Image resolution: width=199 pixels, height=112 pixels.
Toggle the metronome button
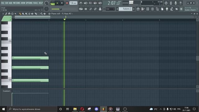81,3
